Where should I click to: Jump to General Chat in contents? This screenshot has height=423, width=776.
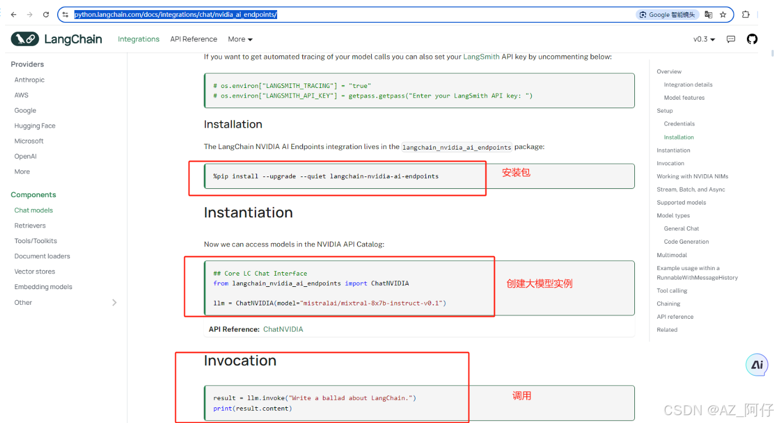point(681,229)
